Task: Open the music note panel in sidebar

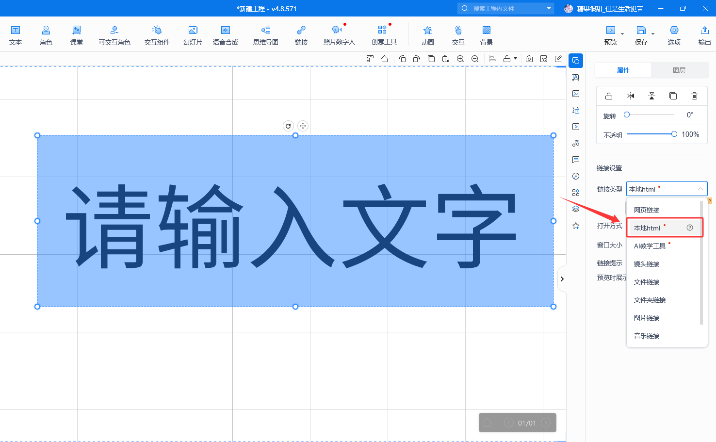Action: [576, 143]
